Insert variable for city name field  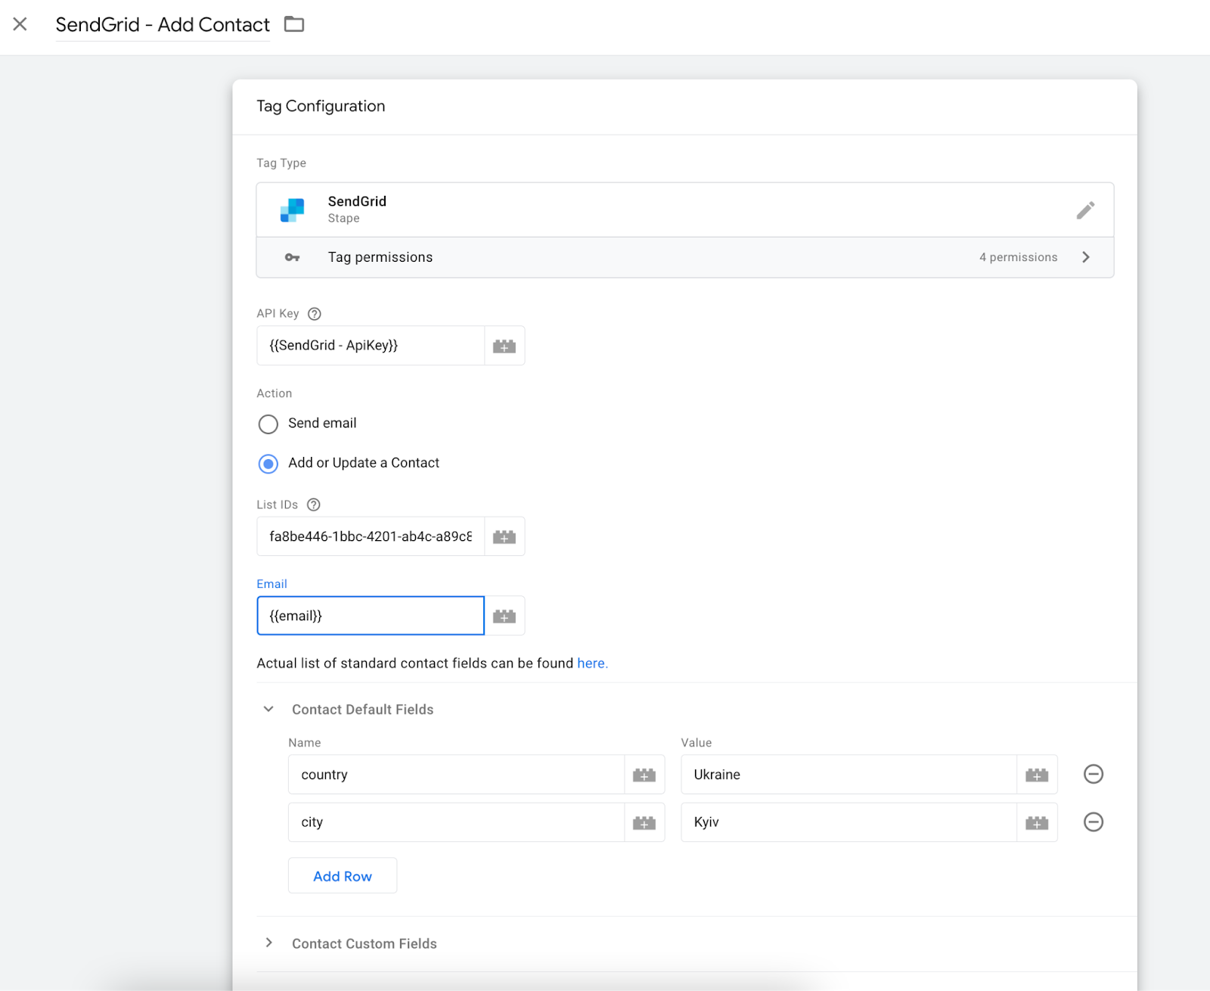point(644,822)
